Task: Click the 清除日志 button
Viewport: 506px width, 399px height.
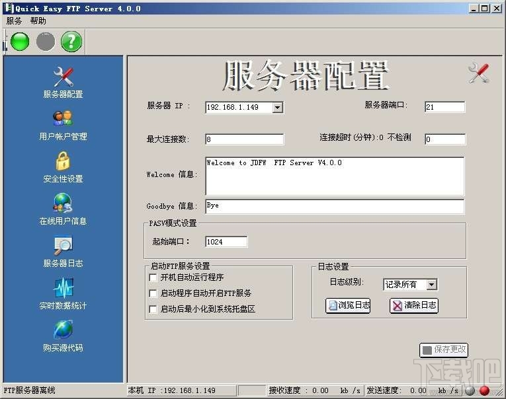Action: tap(414, 306)
